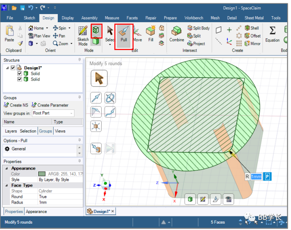Apply the Shell tool

coord(252,28)
